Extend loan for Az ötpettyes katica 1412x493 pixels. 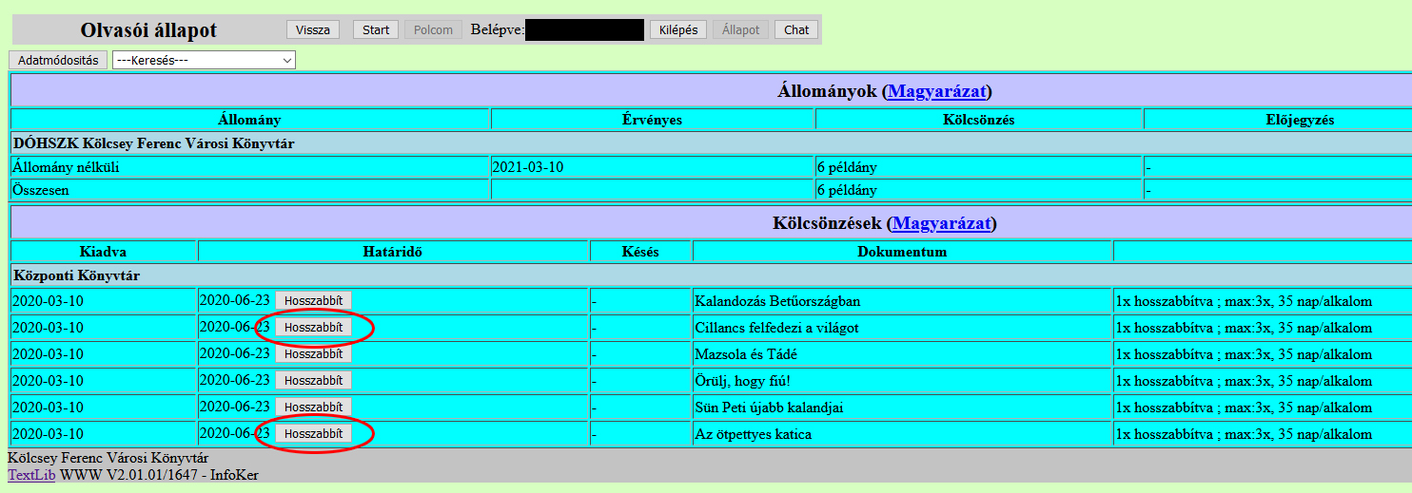pyautogui.click(x=313, y=434)
